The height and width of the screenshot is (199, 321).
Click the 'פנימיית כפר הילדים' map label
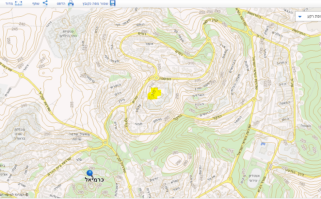tap(64, 33)
